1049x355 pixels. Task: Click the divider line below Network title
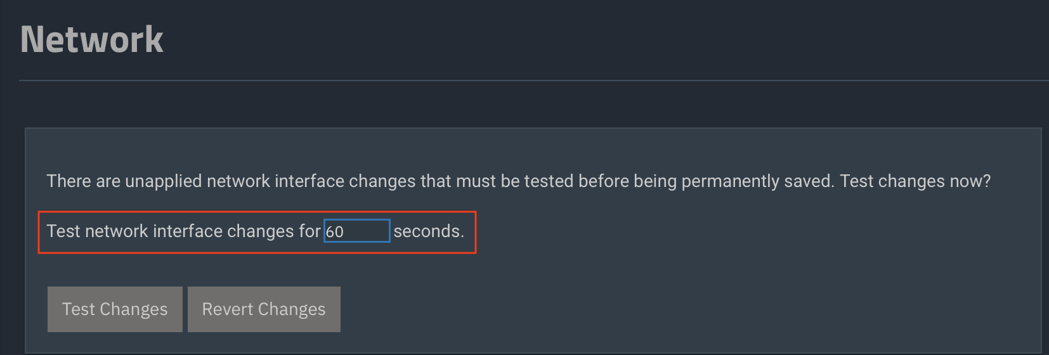click(x=533, y=81)
